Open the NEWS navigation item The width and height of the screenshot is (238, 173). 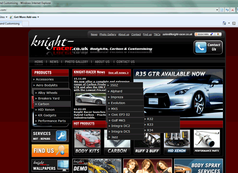tap(54, 62)
